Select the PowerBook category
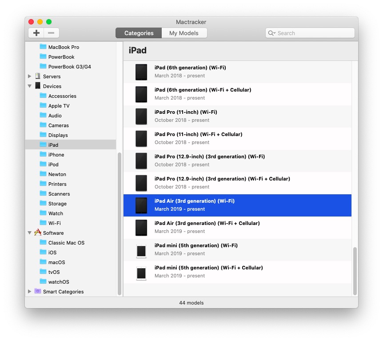Image resolution: width=383 pixels, height=341 pixels. coord(70,57)
